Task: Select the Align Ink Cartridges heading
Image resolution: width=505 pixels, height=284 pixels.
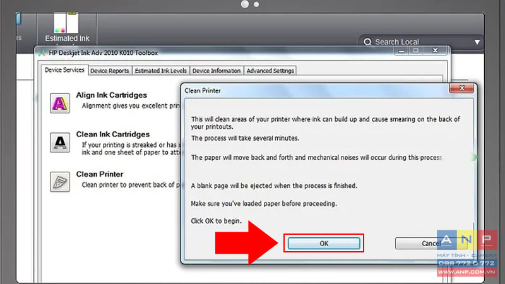Action: (112, 95)
